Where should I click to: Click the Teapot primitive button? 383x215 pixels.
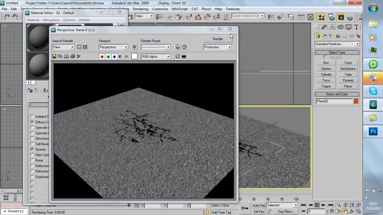[326, 86]
